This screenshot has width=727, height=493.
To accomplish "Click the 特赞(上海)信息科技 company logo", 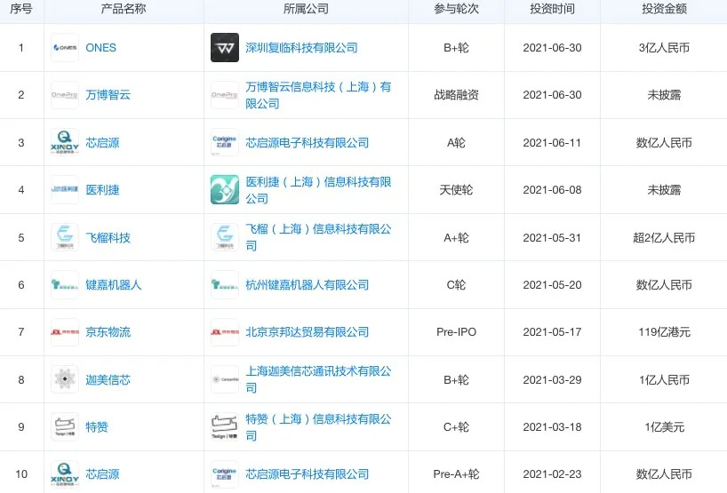I will (x=225, y=426).
